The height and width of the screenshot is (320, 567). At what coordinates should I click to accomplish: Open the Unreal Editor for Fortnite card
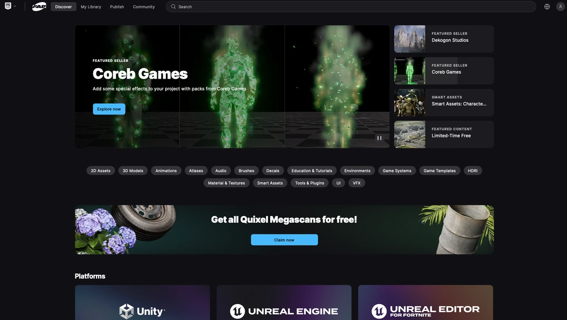click(x=426, y=303)
